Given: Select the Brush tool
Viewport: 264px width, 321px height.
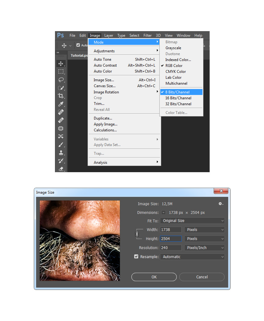Looking at the screenshot, I should pos(61,144).
